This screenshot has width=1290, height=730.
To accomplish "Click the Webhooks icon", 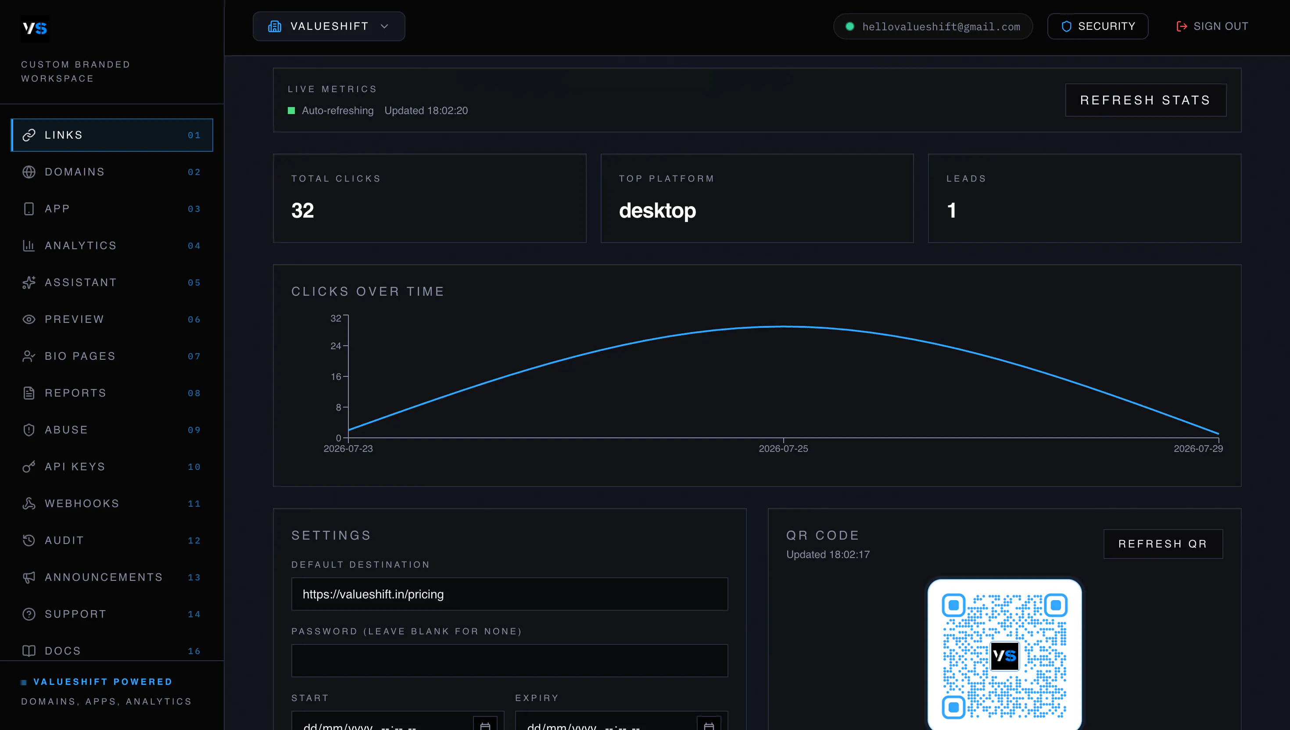I will click(29, 503).
